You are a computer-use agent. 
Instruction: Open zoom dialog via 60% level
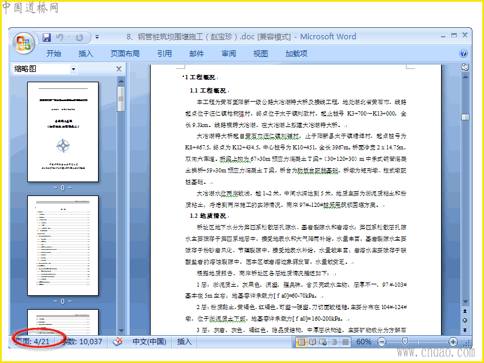point(364,342)
